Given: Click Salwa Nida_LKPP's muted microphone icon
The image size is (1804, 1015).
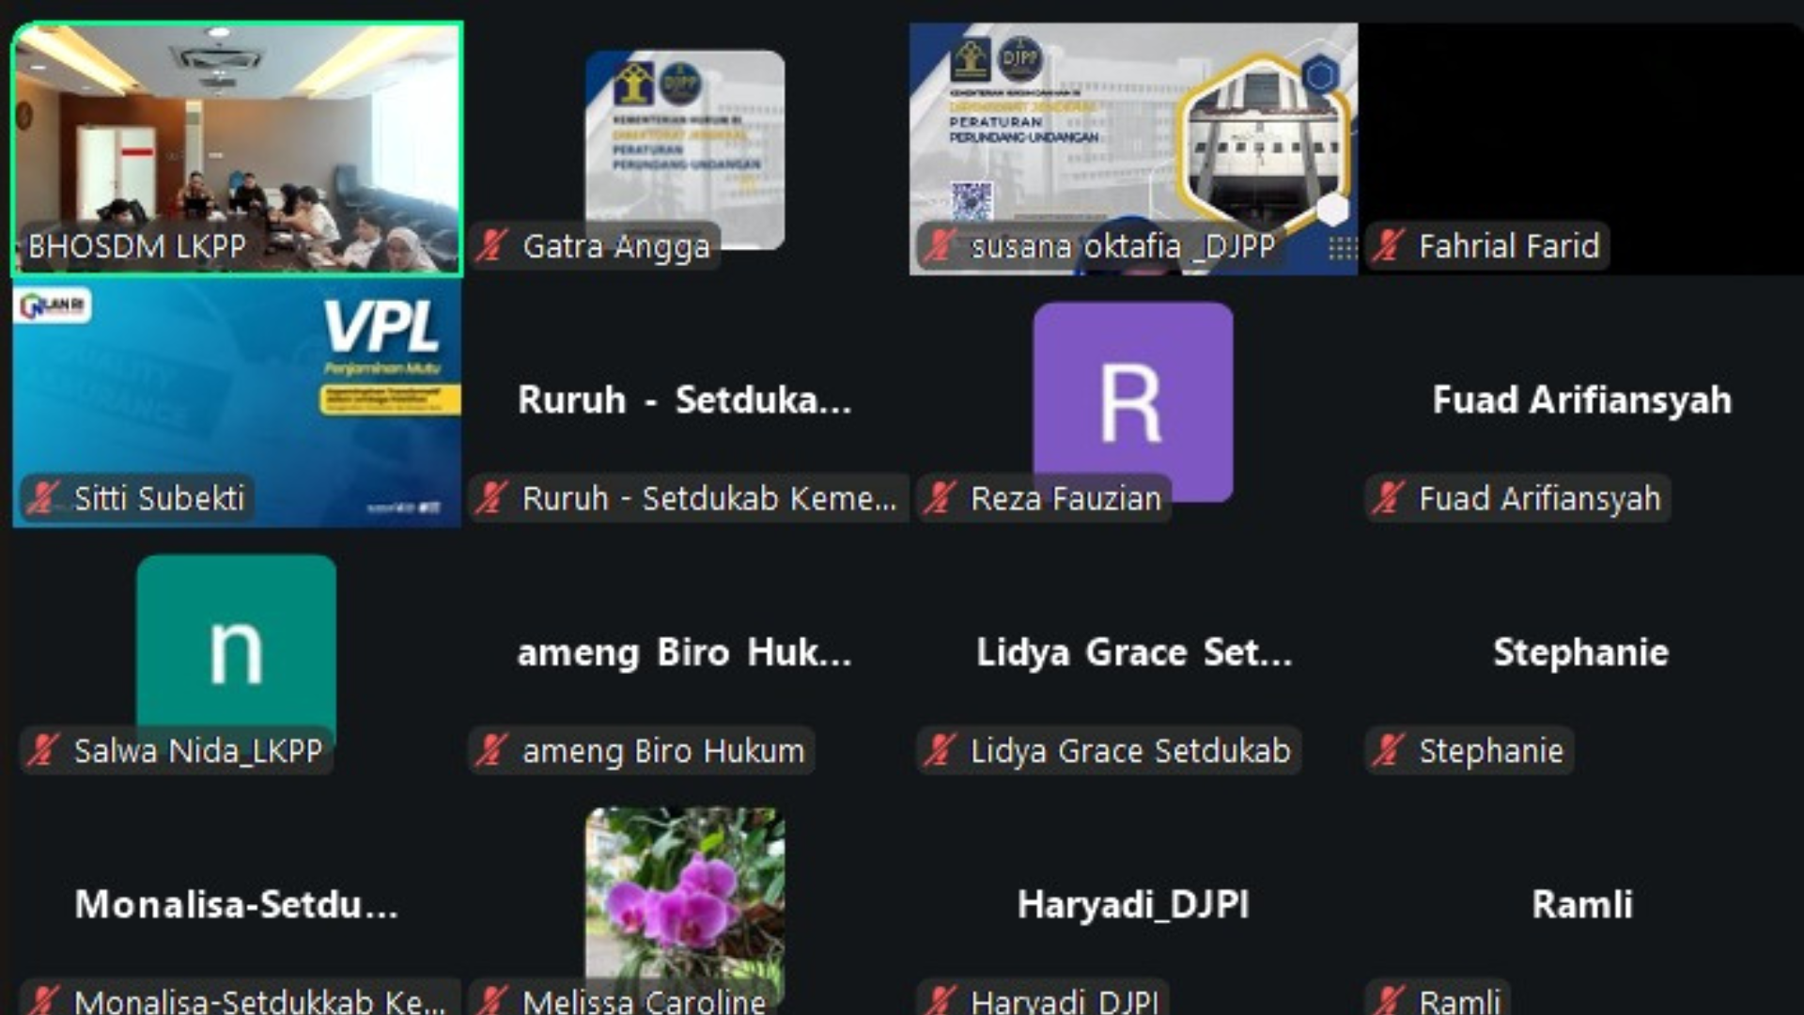Looking at the screenshot, I should point(43,750).
